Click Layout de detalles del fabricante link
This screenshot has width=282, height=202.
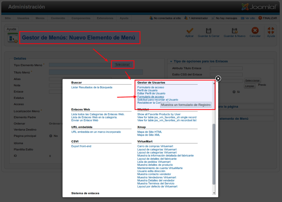coord(157,159)
